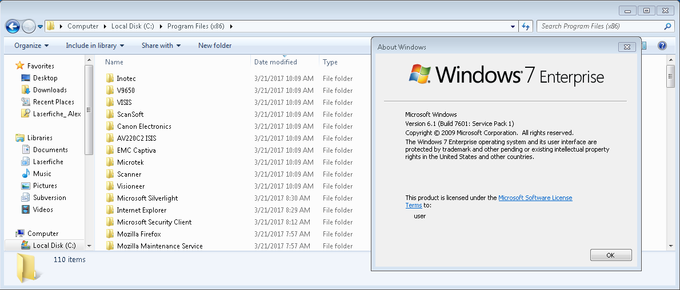680x290 pixels.
Task: Click the navigation pane scroll down arrow
Action: pos(89,246)
